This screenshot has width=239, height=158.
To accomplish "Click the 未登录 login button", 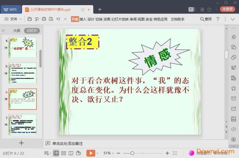I will point(227,9).
